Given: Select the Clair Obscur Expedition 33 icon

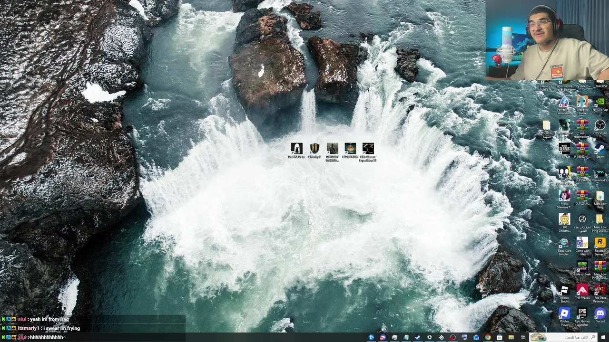Looking at the screenshot, I should click(x=368, y=152).
